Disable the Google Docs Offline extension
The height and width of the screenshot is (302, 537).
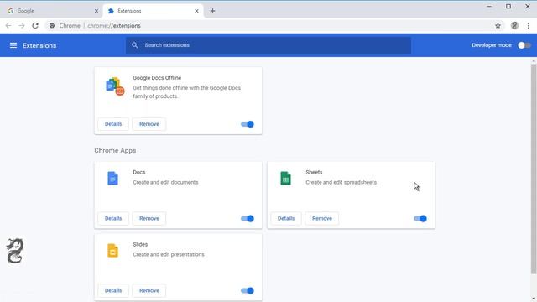click(248, 124)
